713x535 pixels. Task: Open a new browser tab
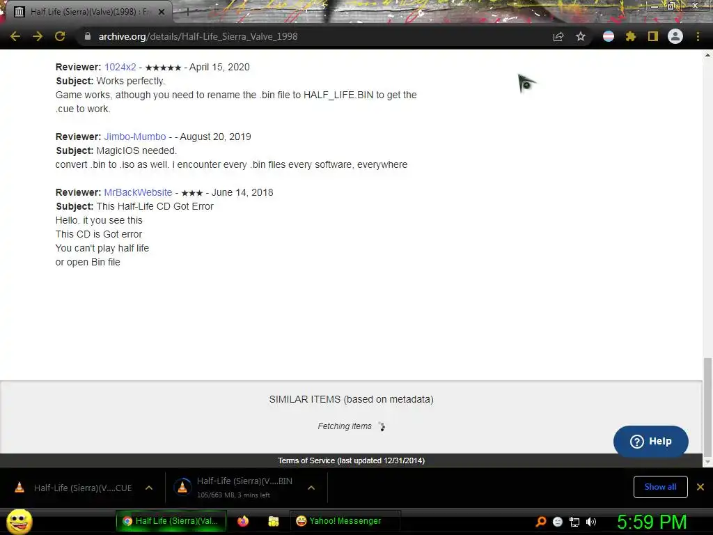[x=187, y=13]
